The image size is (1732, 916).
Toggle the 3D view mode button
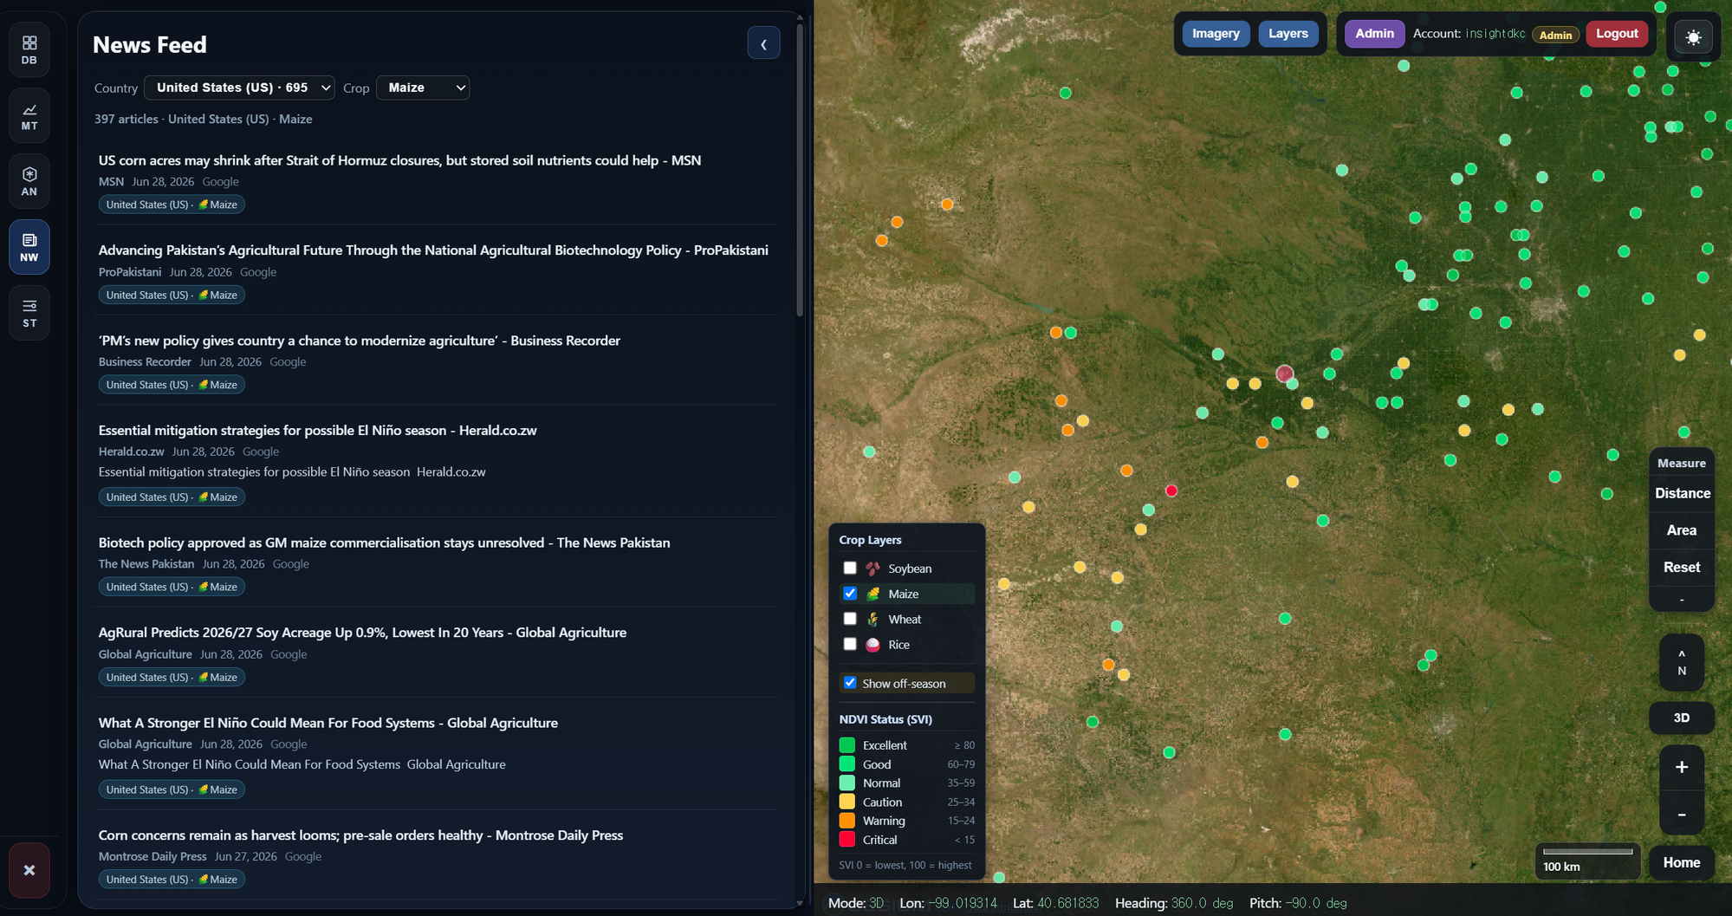[1682, 718]
